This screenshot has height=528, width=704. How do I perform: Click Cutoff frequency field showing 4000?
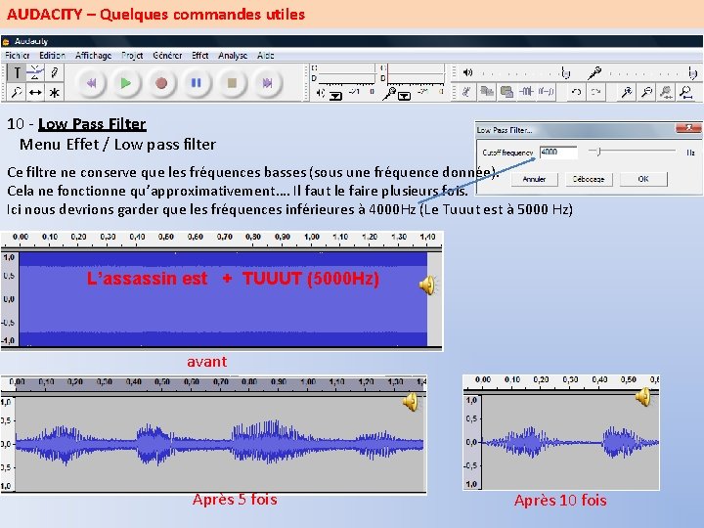coord(558,153)
